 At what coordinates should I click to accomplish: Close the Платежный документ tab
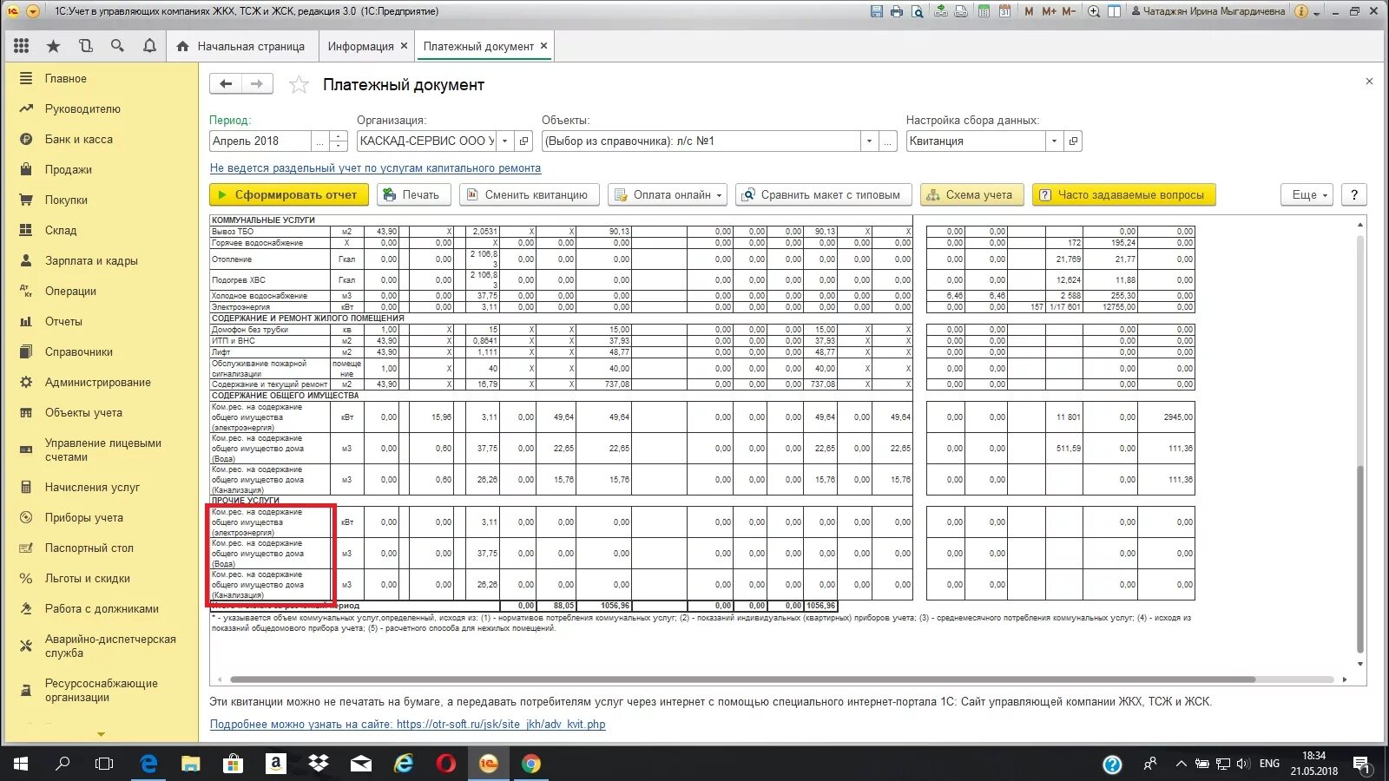[543, 46]
